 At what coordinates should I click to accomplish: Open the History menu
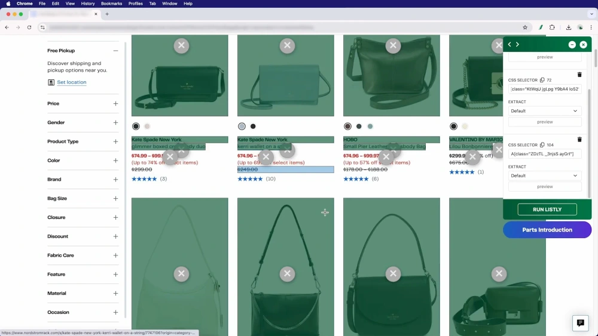tap(88, 4)
